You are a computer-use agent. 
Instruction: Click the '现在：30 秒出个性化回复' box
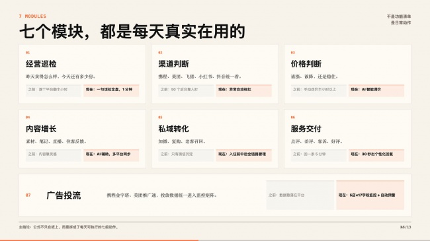click(376, 155)
